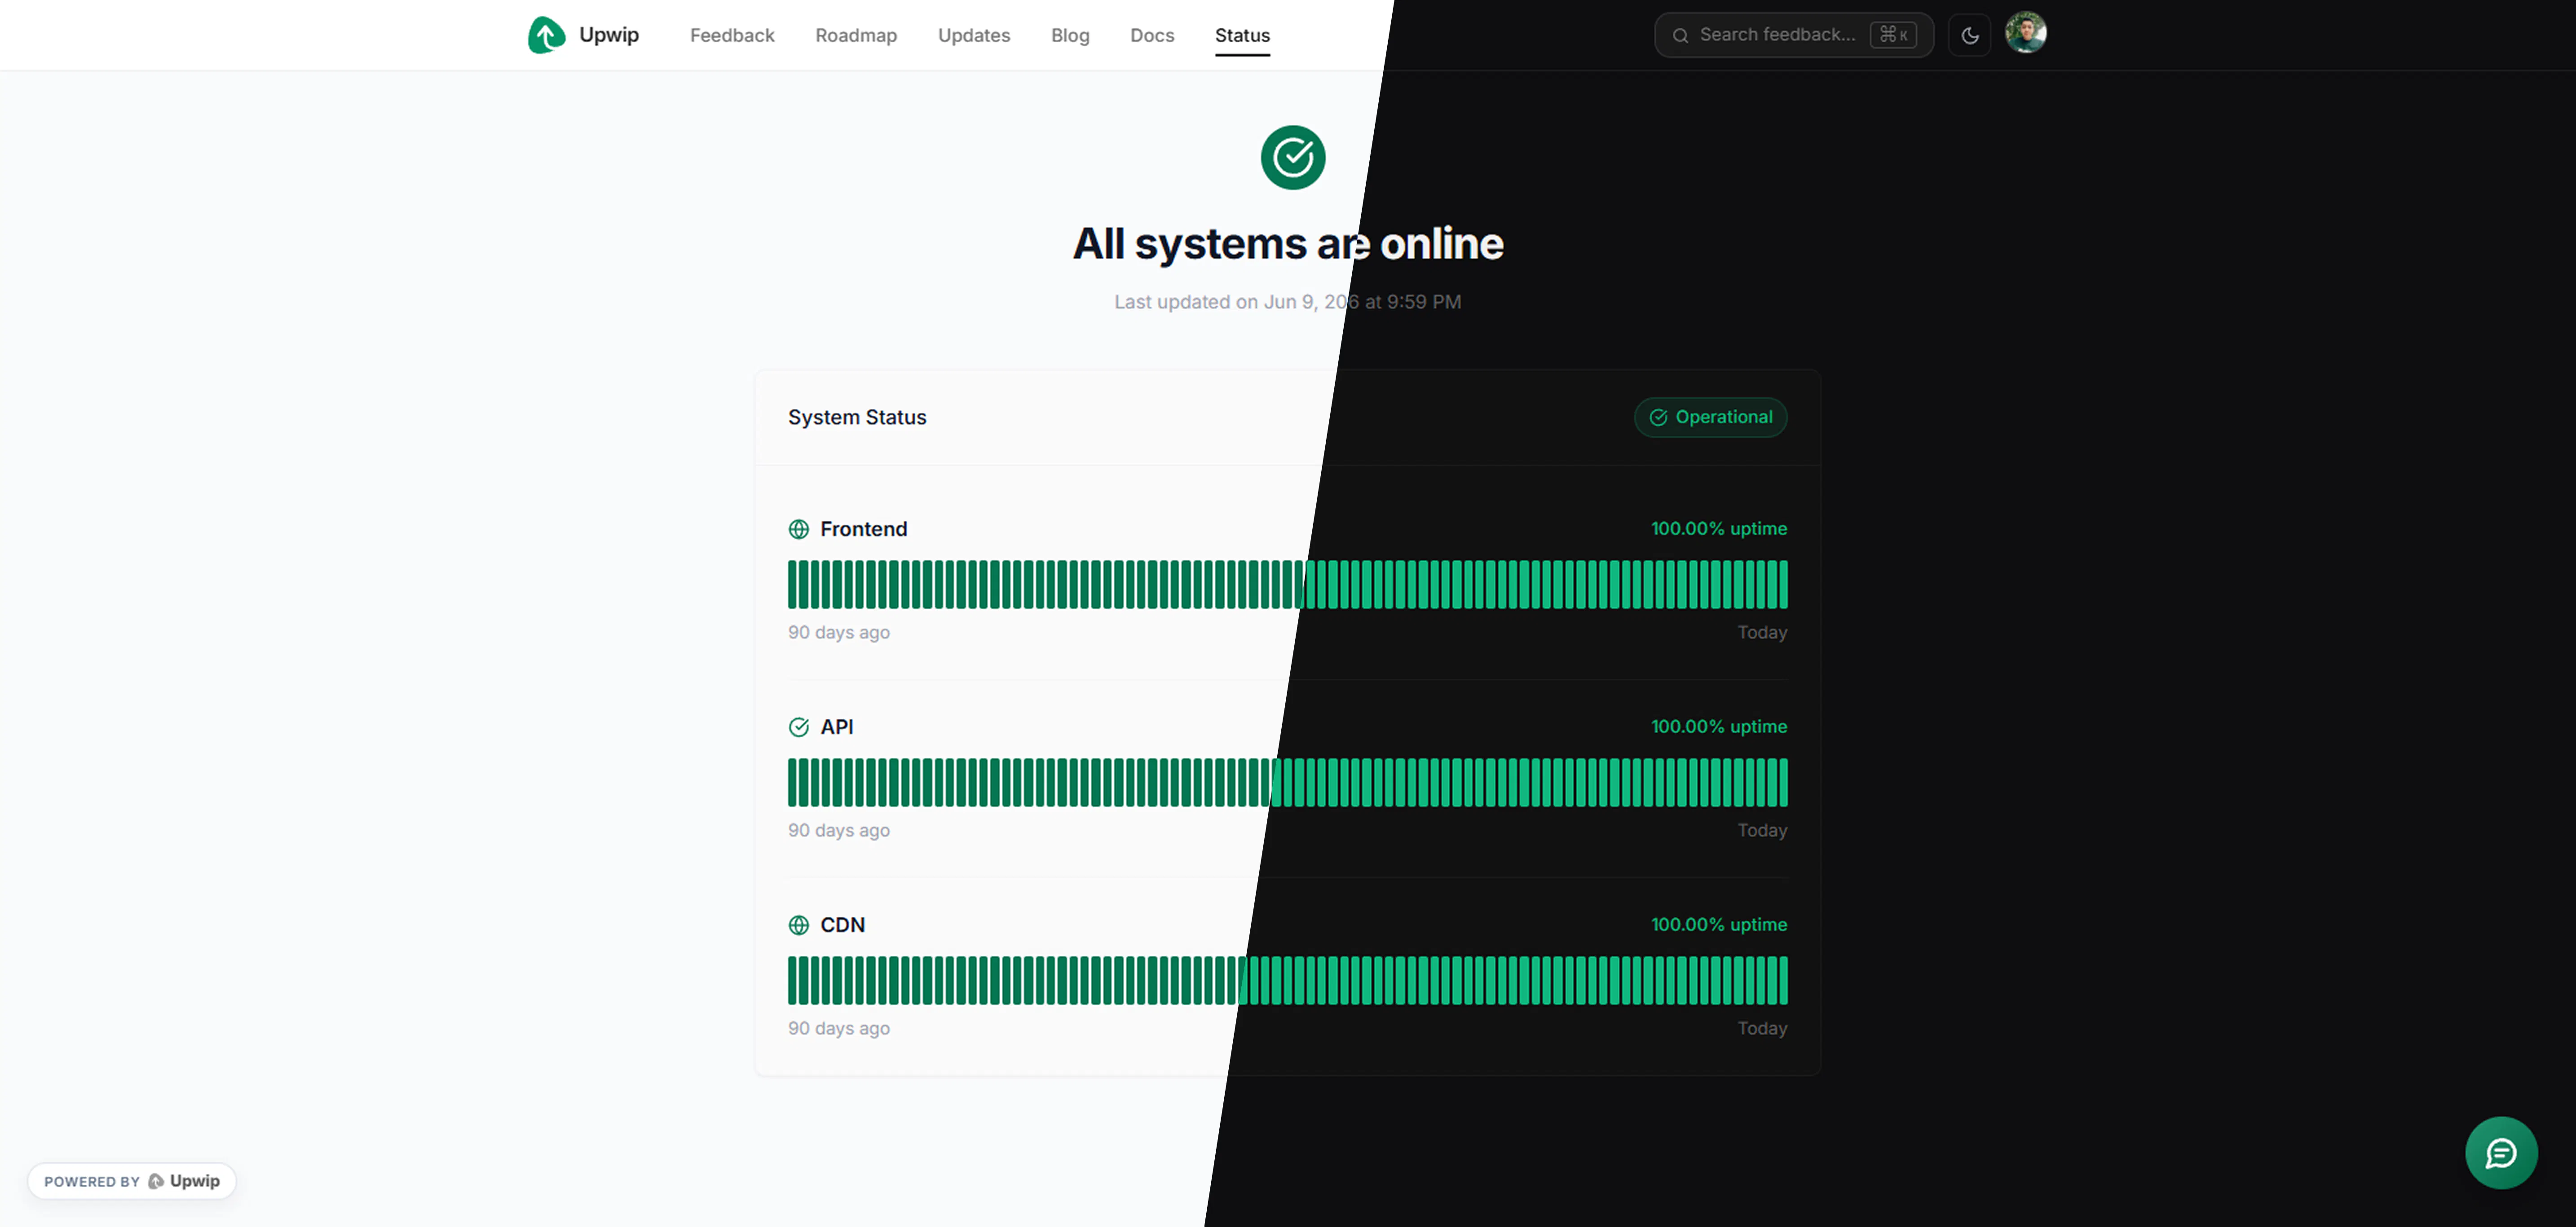Click the API uptime bar chart
Image resolution: width=2576 pixels, height=1227 pixels.
coord(1287,783)
